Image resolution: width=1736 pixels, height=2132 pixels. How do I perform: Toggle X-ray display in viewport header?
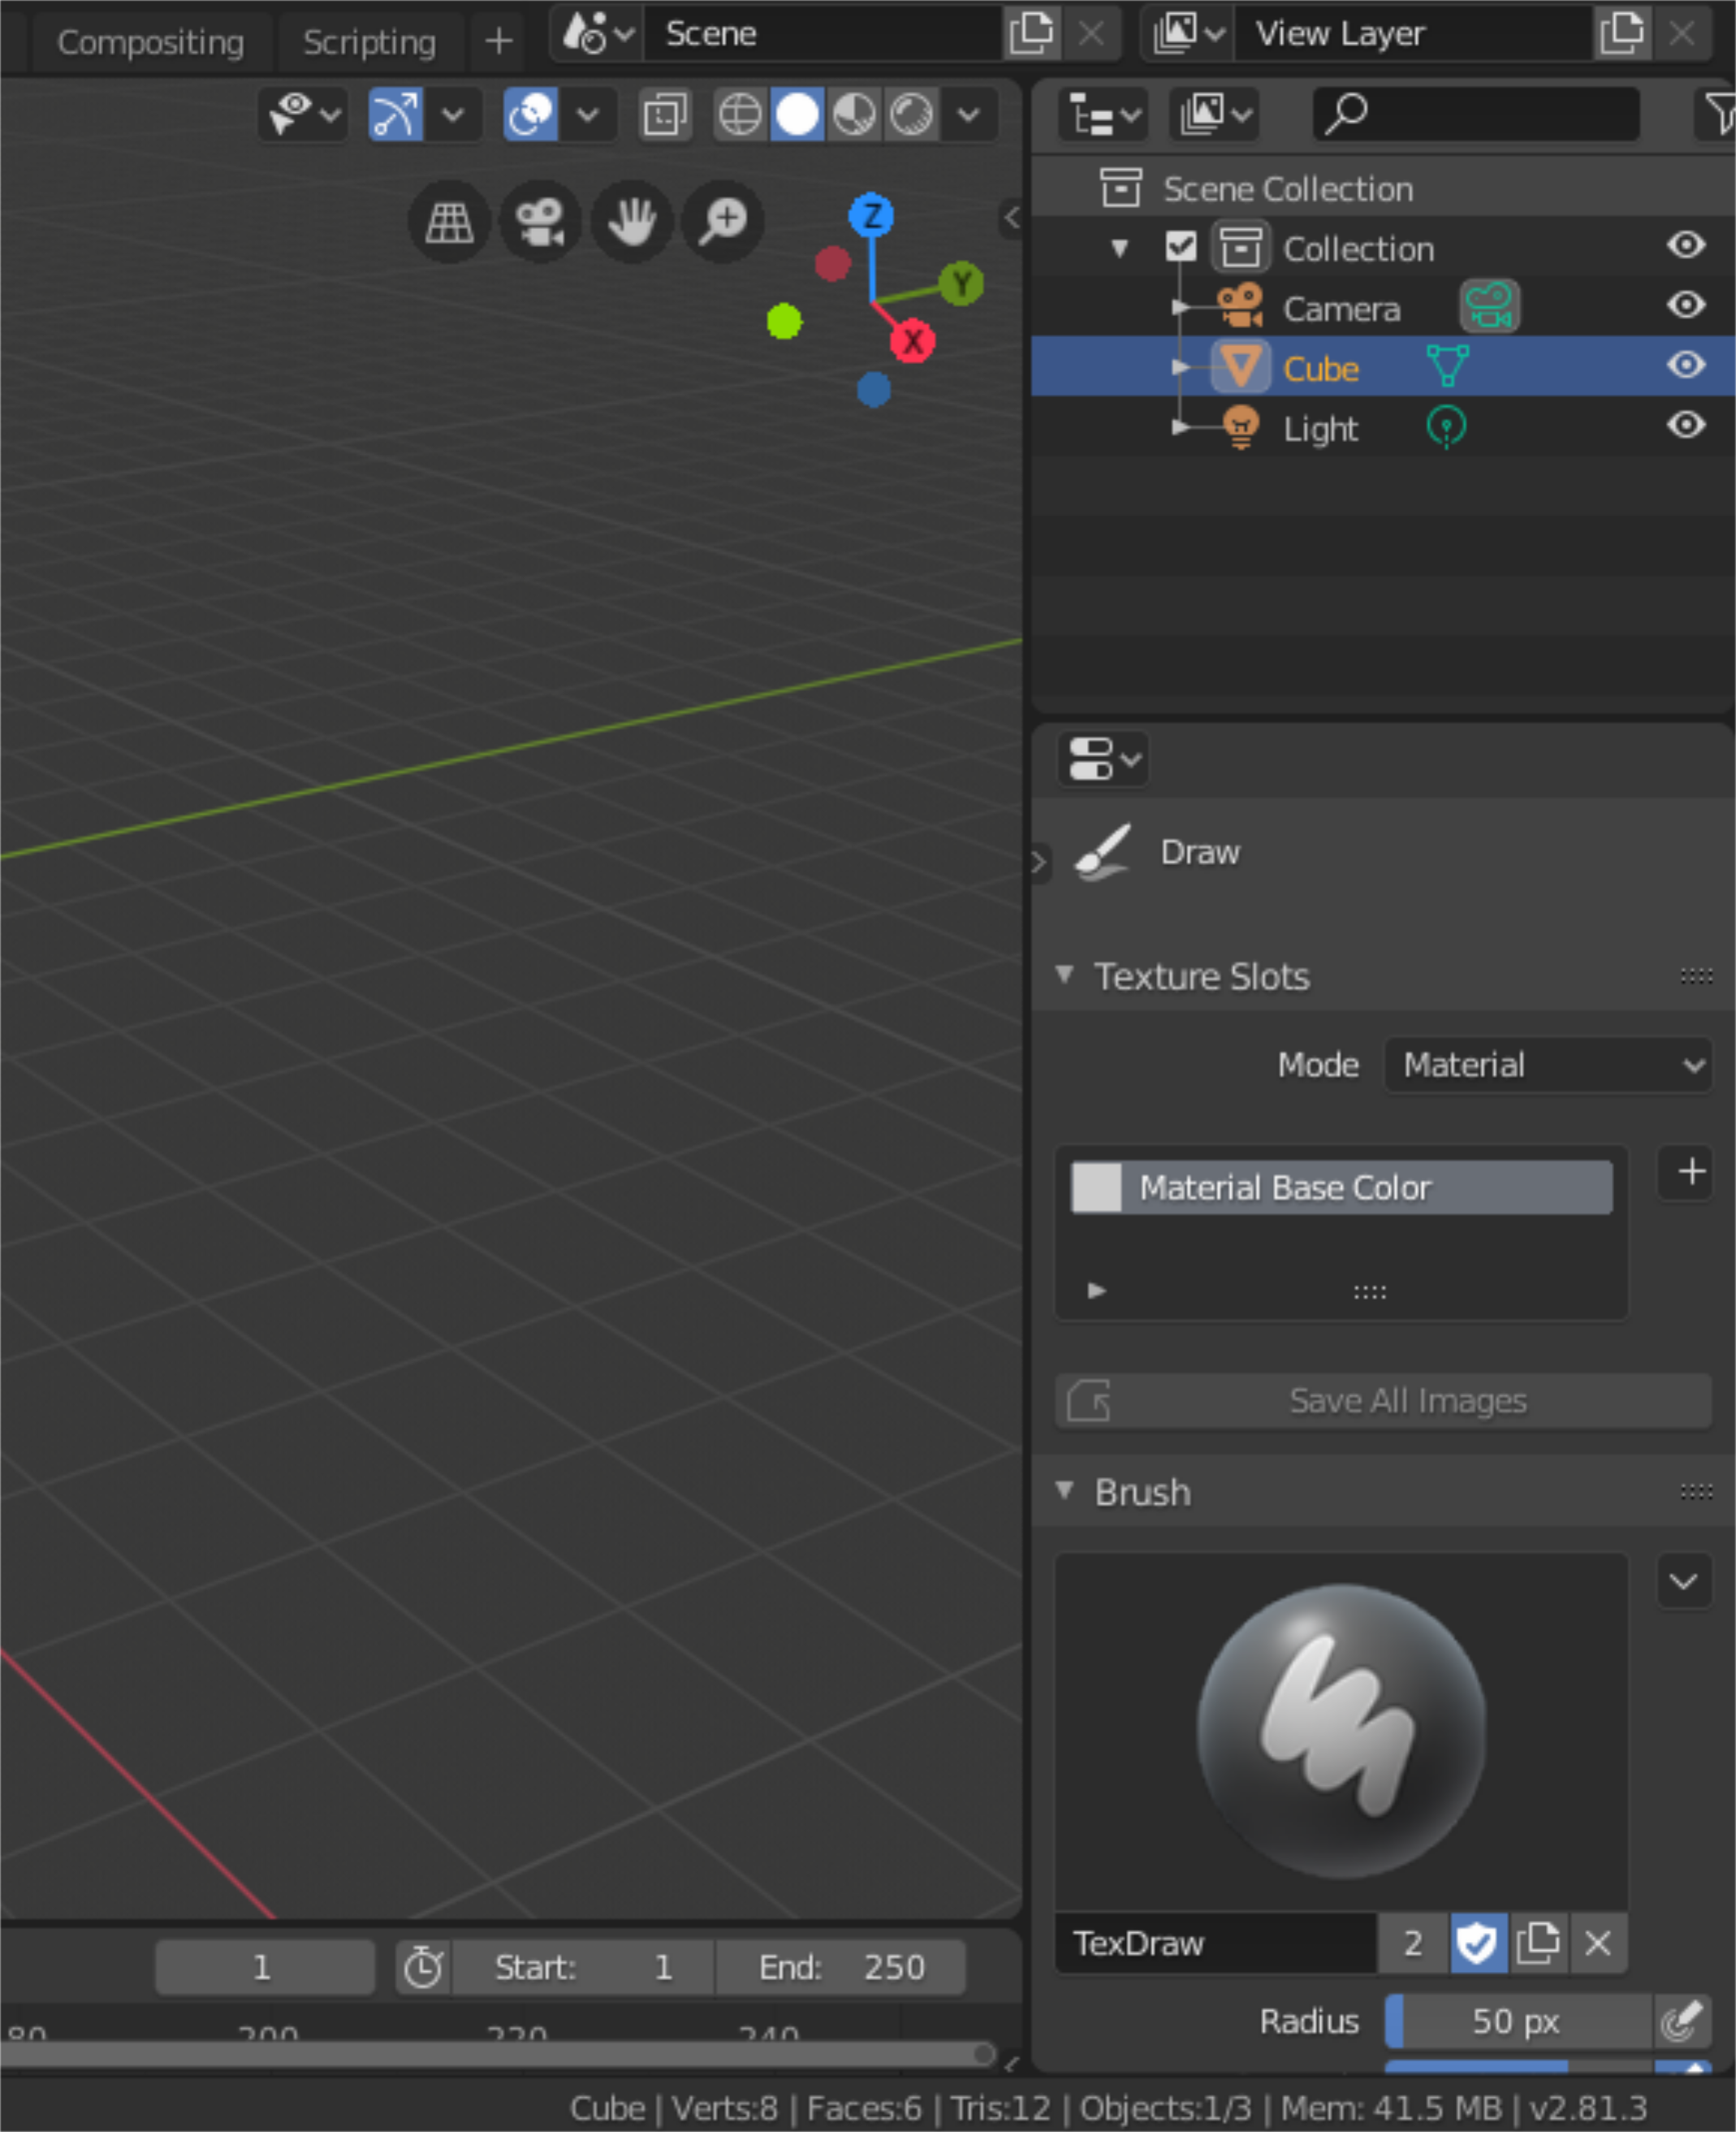[665, 114]
